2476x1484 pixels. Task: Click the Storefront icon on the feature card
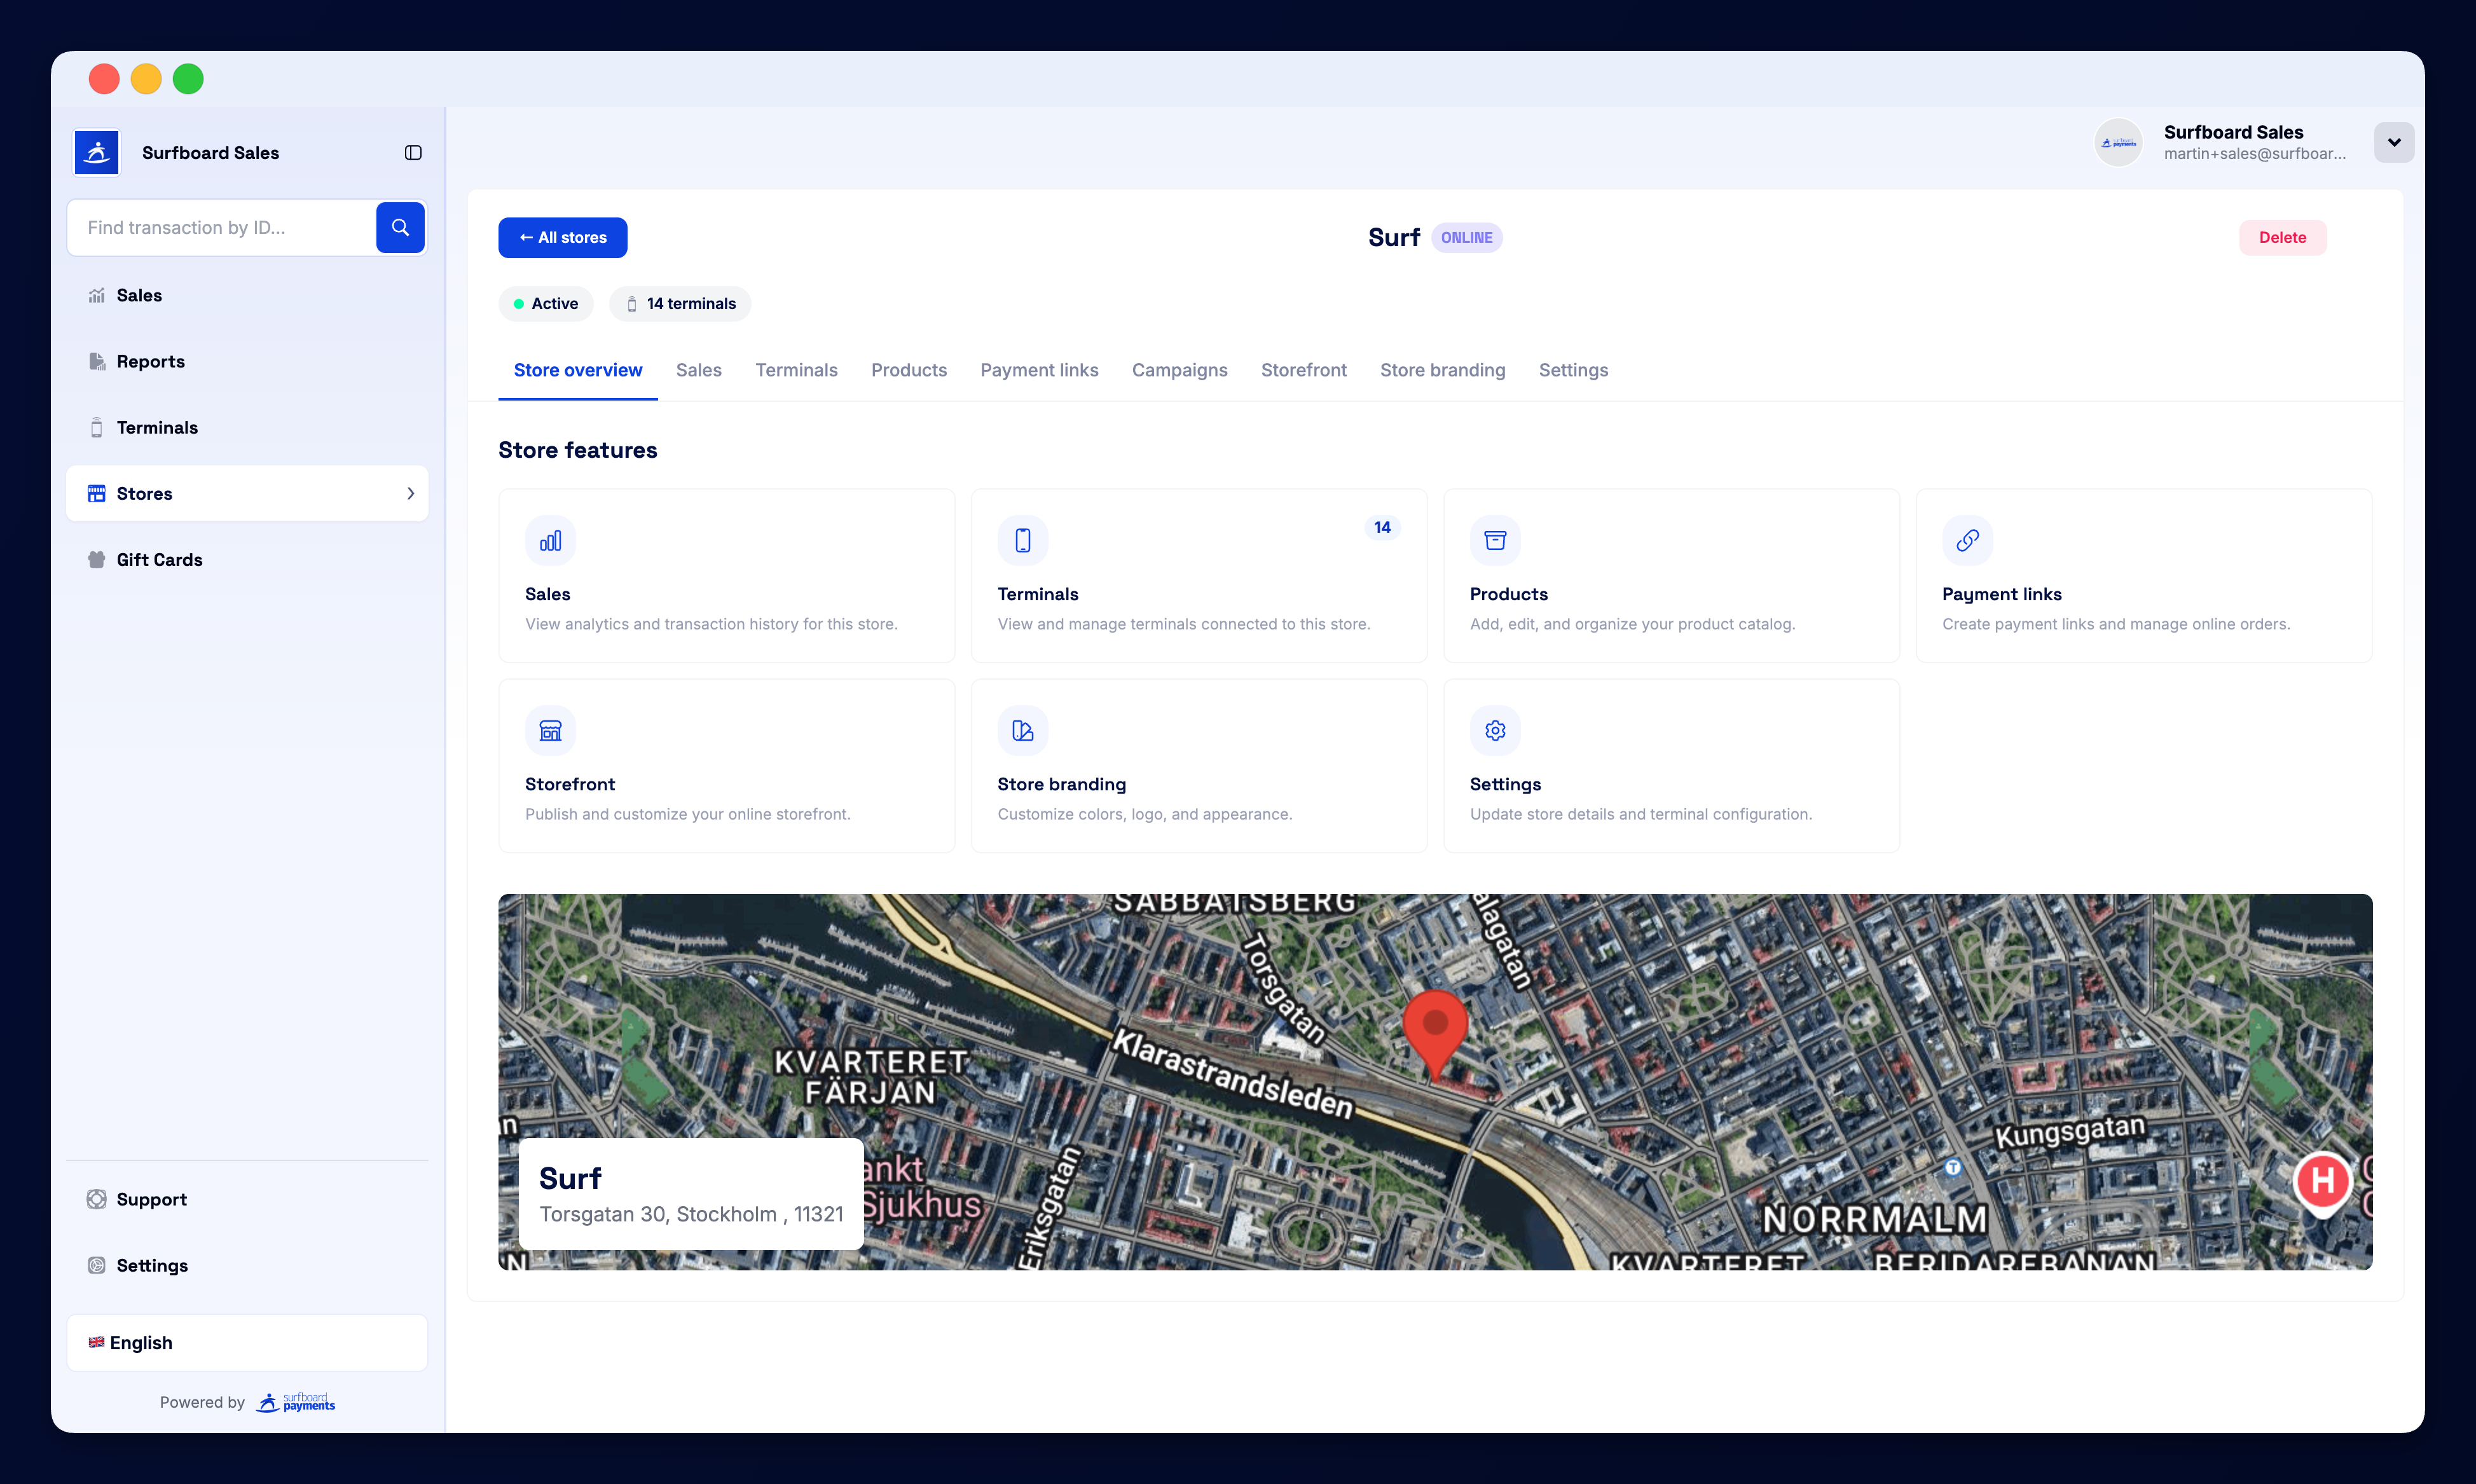pyautogui.click(x=550, y=730)
